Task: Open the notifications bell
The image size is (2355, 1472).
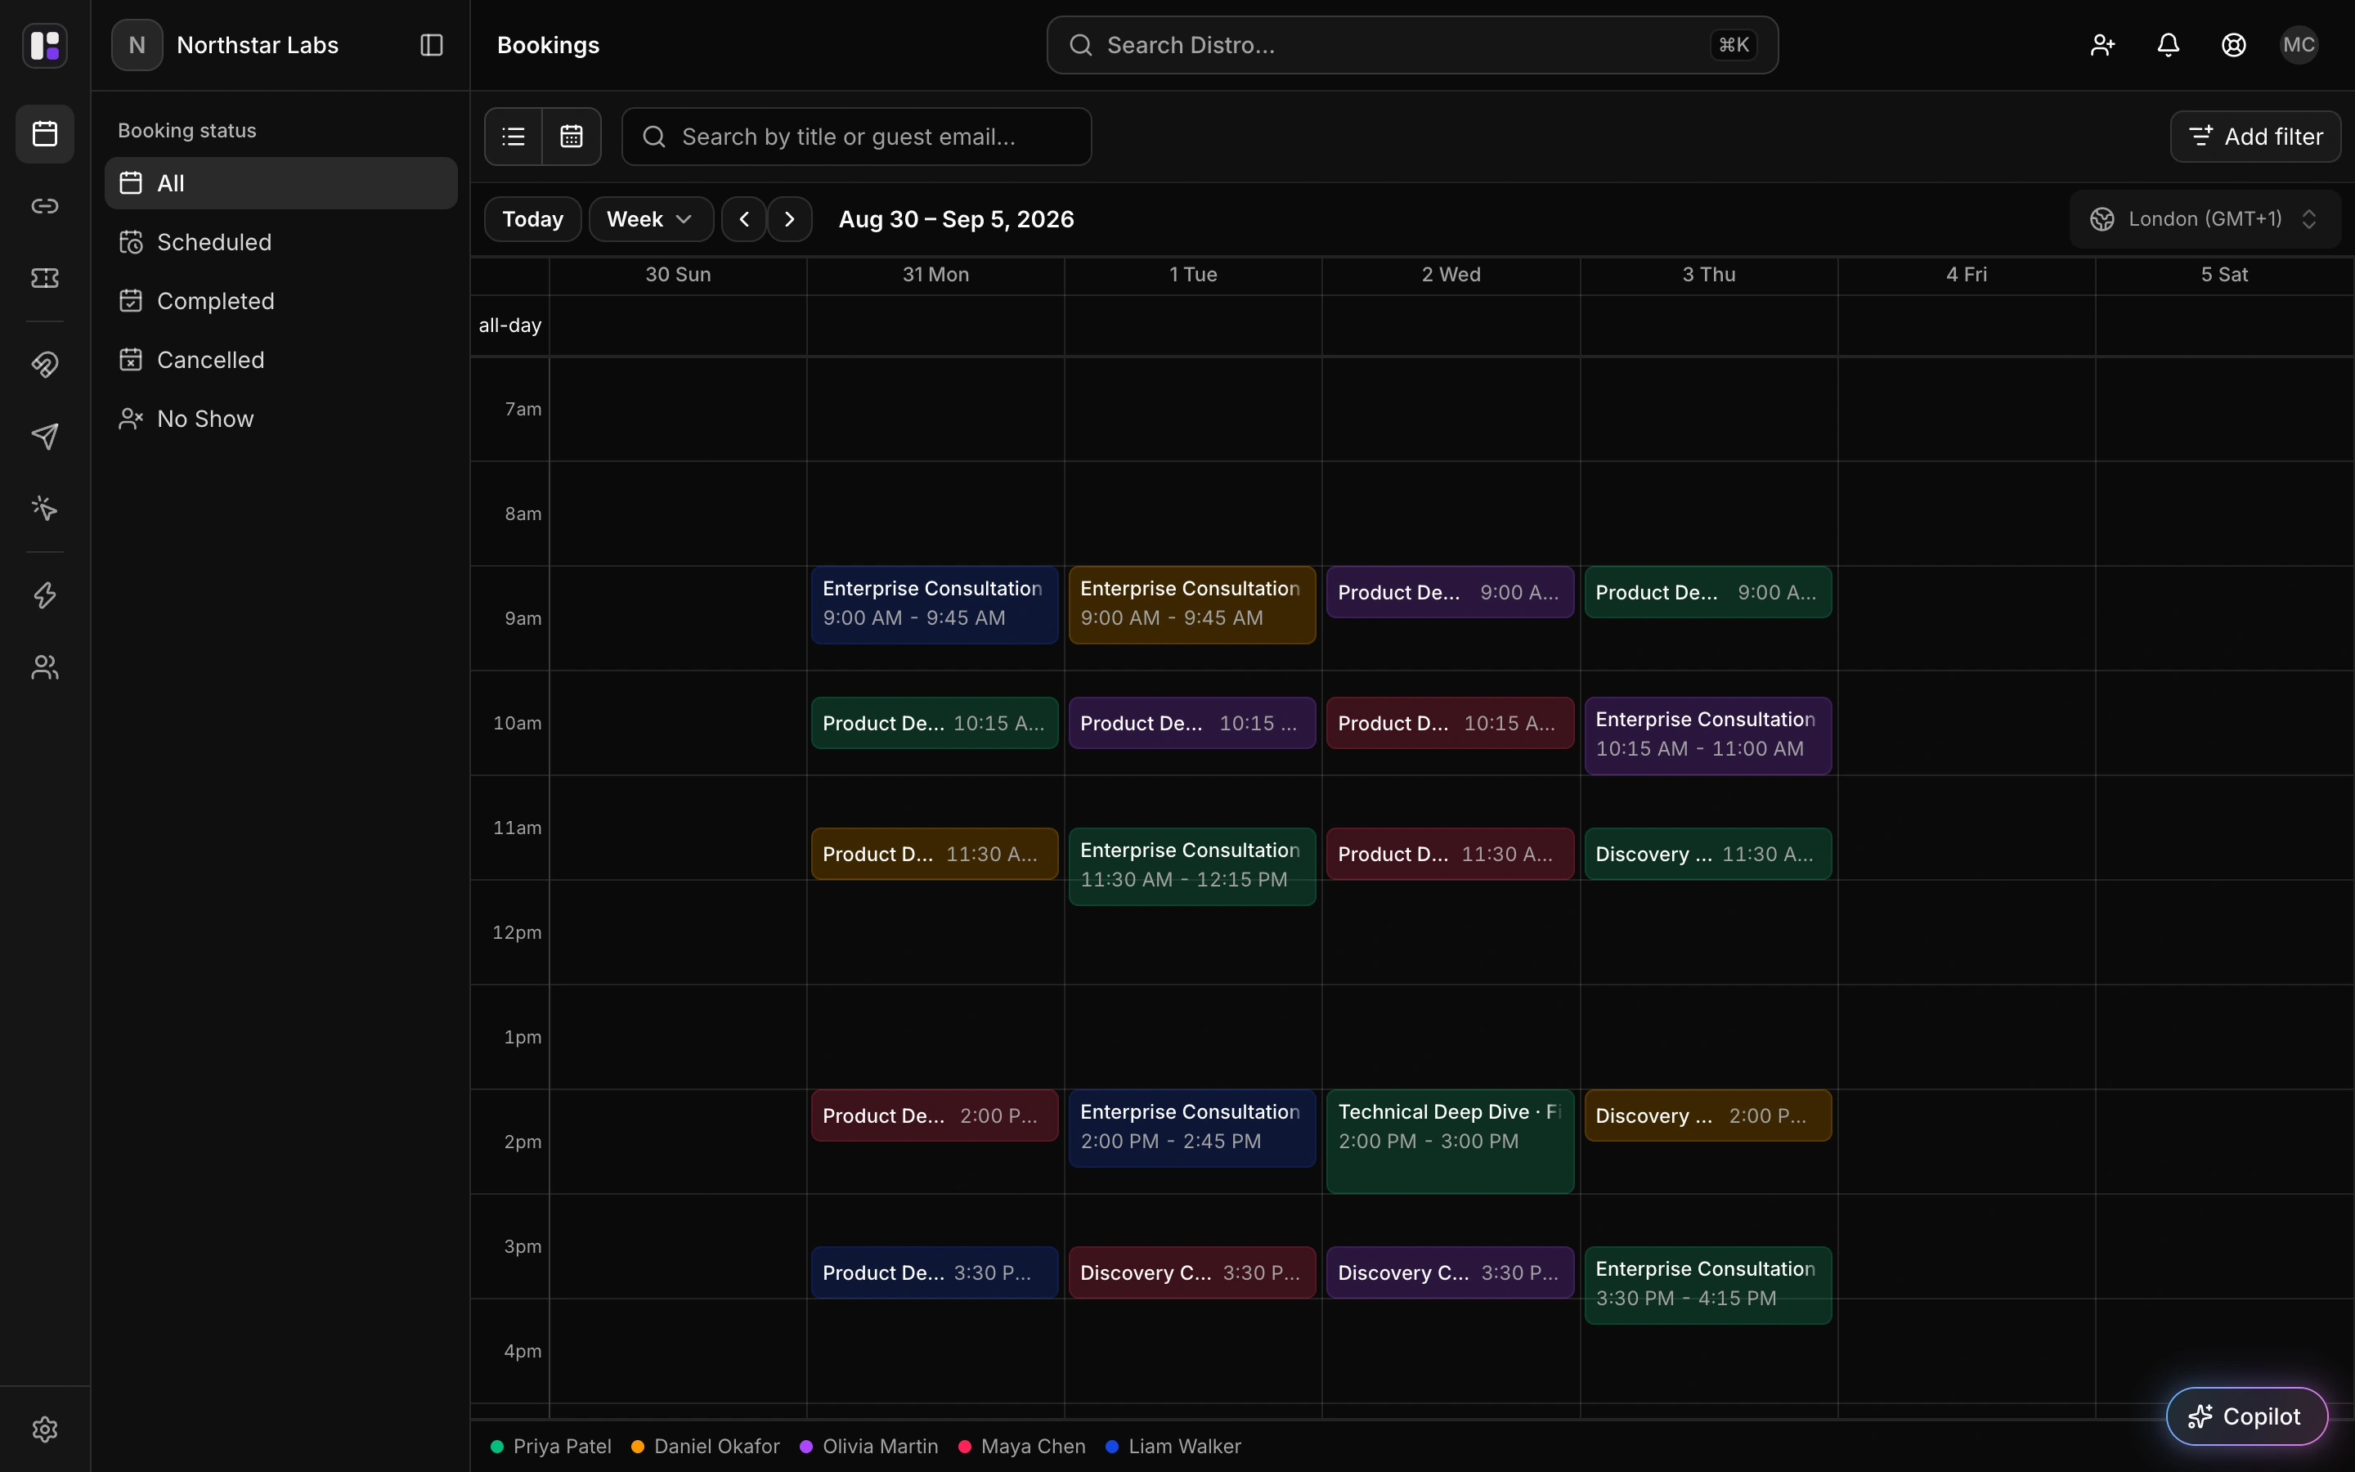Action: click(x=2169, y=45)
